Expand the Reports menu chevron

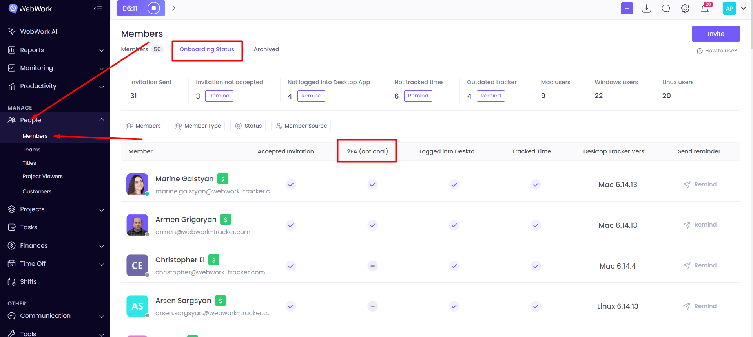tap(102, 50)
